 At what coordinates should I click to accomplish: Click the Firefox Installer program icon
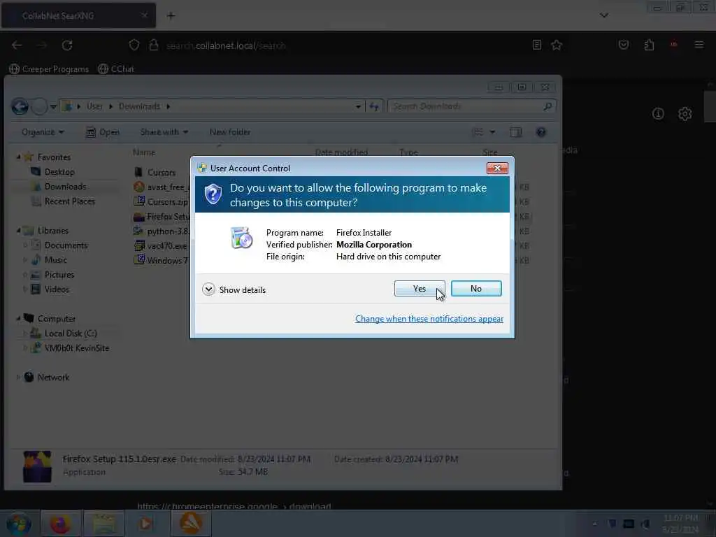click(x=241, y=238)
